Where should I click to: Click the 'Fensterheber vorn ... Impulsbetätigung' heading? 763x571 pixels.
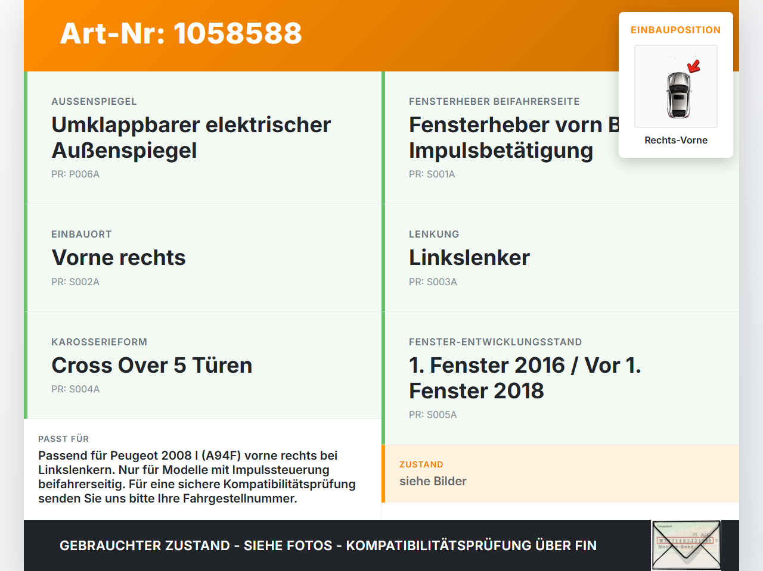[x=514, y=138]
